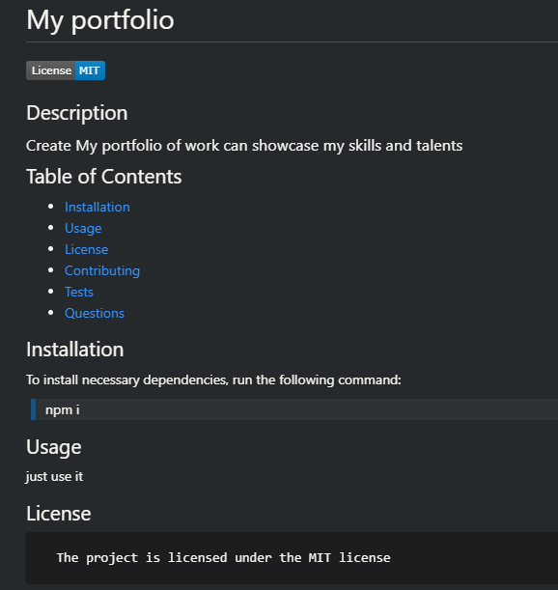Jump to License via contents link
Screen dimensions: 558x590
(87, 249)
